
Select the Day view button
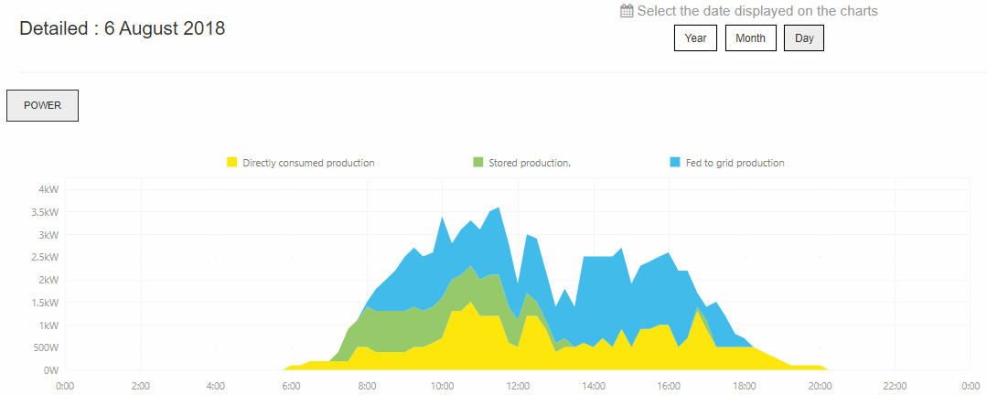tap(804, 38)
